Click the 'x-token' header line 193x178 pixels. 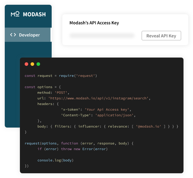click(96, 109)
